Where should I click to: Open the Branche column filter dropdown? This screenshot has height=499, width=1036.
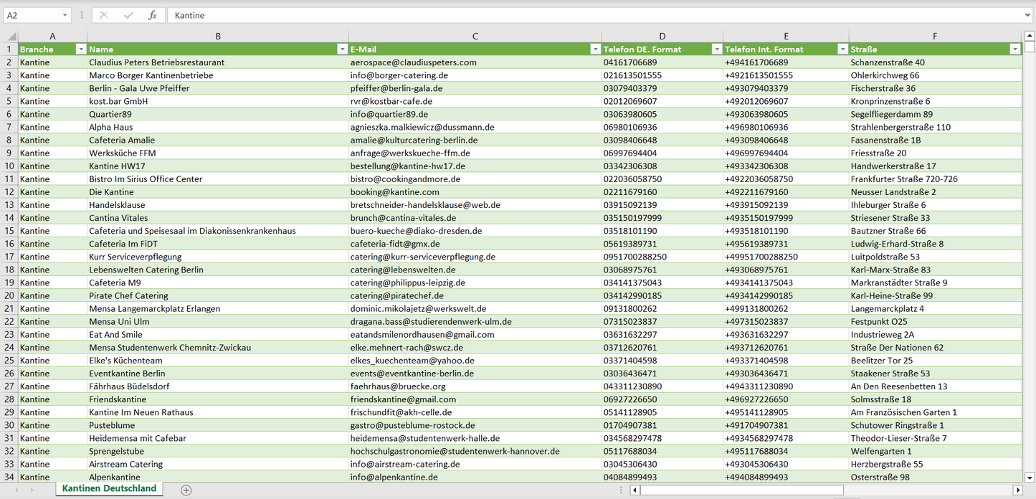coord(80,49)
